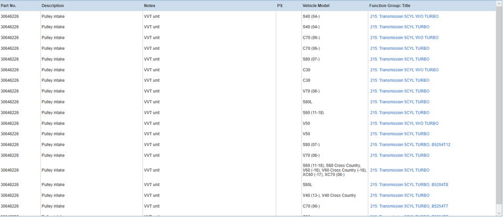Open Transmission 5CYL W/O TURBO link for C30

click(x=404, y=70)
